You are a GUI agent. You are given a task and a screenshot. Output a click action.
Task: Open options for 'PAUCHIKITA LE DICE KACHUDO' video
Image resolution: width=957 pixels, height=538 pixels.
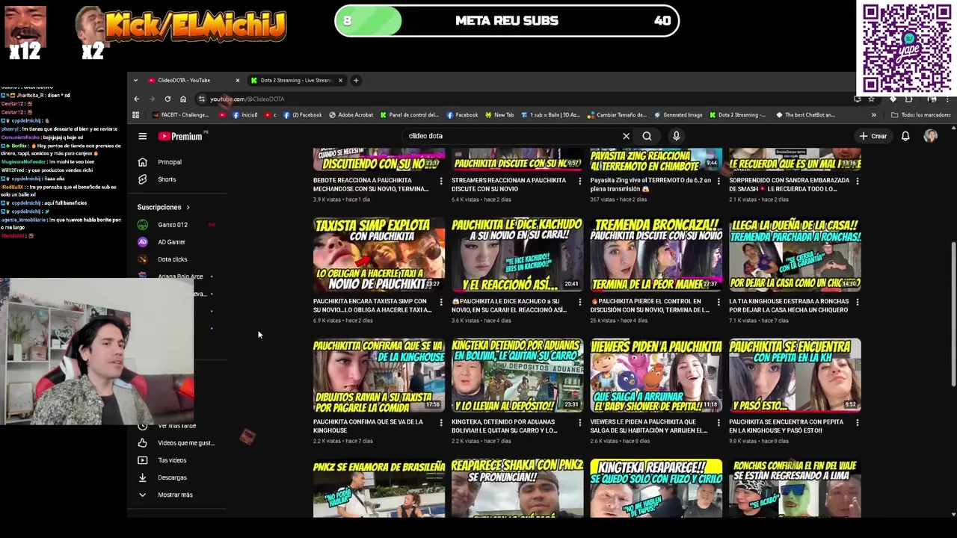point(579,302)
